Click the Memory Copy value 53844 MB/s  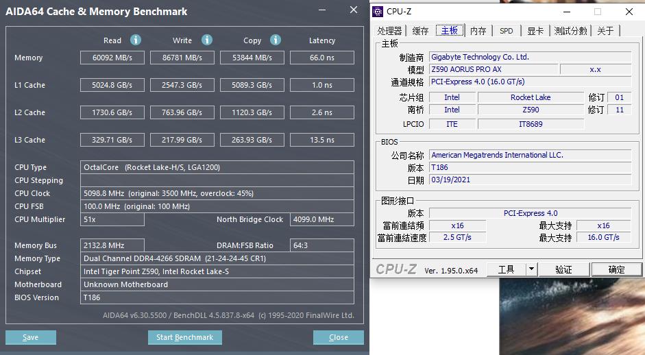point(252,58)
